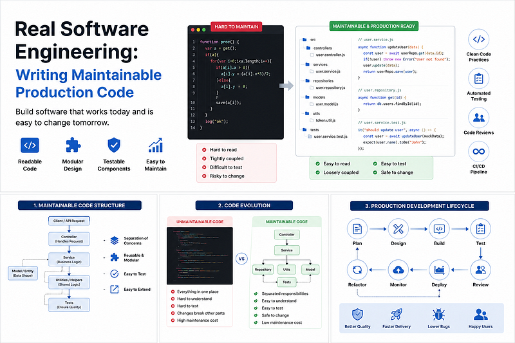Select the Automated Testing clipboard icon
Screen dimensions: 515x343
click(478, 79)
